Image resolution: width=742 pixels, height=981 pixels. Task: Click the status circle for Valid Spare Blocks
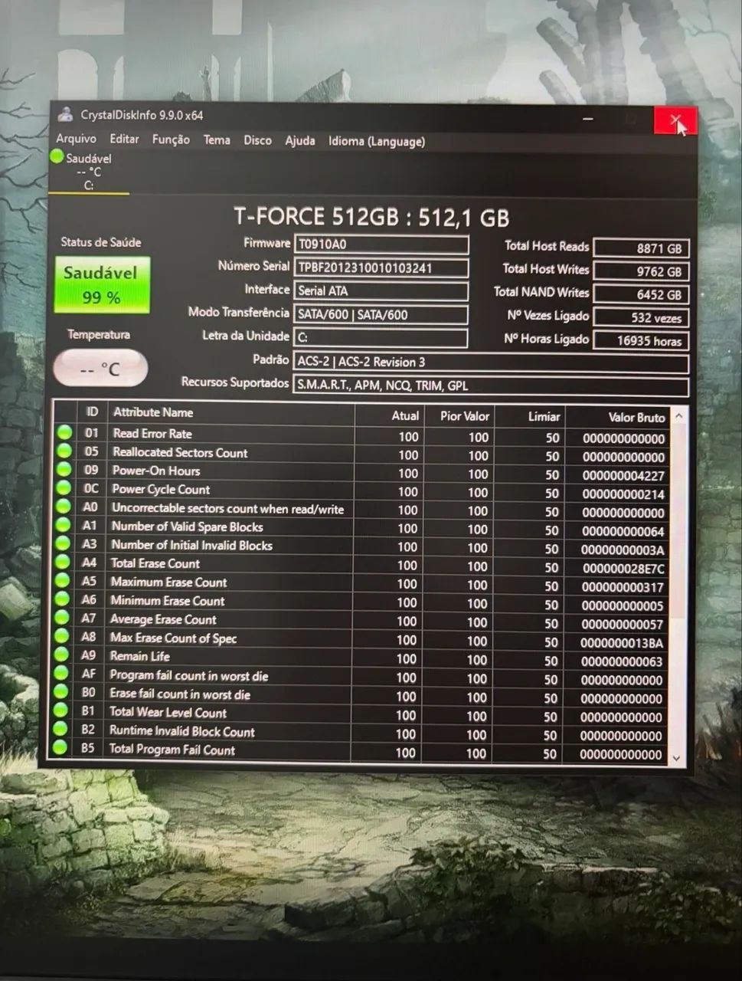64,525
